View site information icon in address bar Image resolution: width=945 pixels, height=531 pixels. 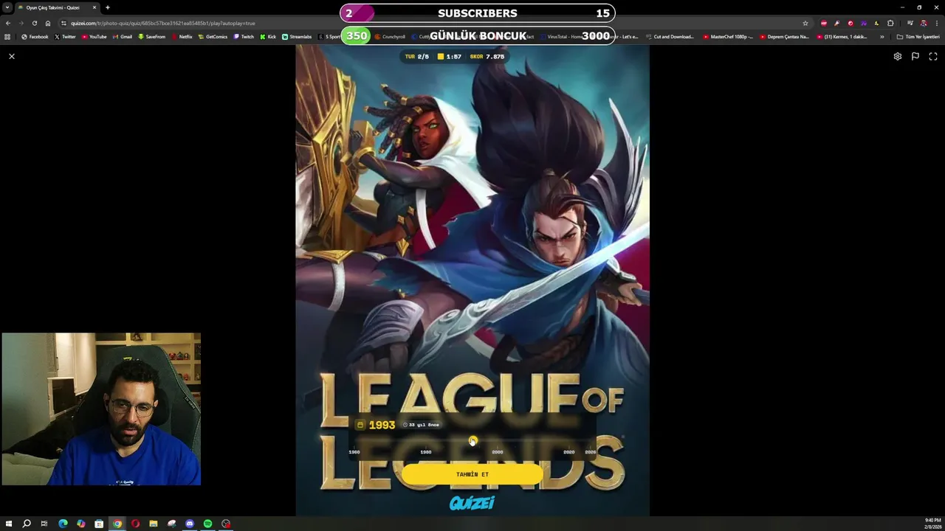pos(64,23)
